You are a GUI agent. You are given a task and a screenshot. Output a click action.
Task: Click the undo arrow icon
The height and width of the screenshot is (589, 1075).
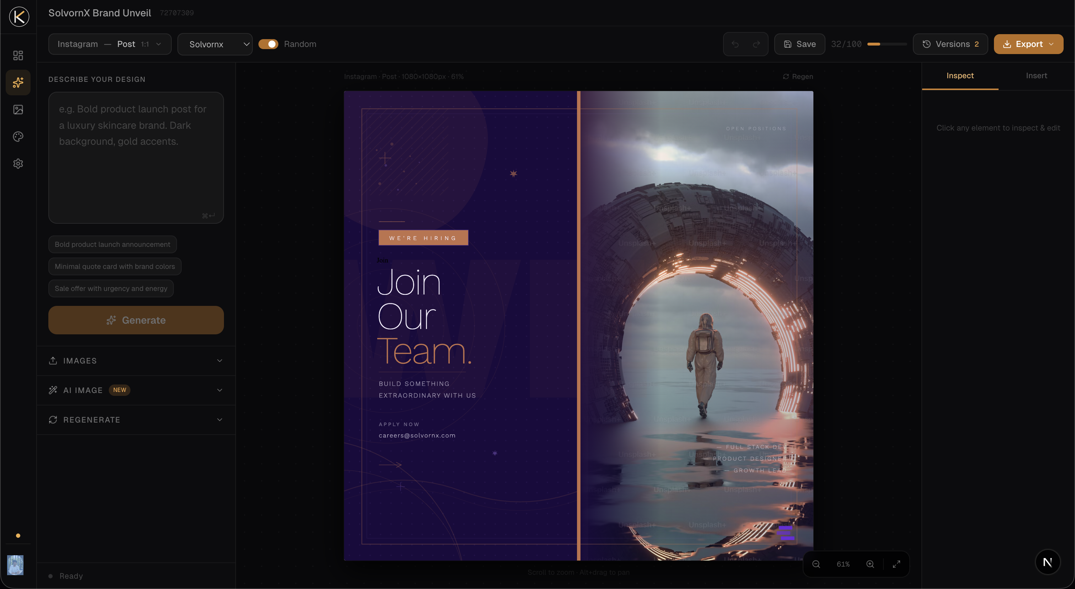click(x=735, y=44)
